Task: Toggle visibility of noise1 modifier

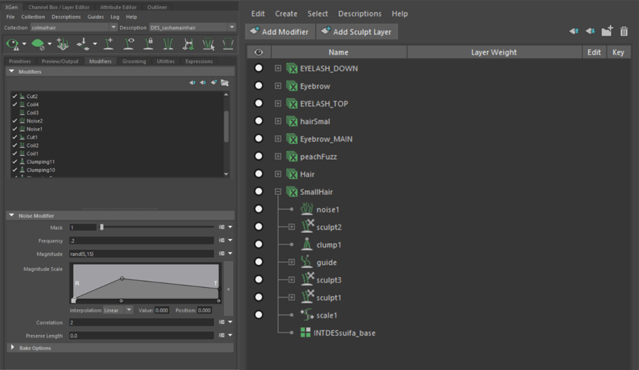Action: (x=259, y=209)
